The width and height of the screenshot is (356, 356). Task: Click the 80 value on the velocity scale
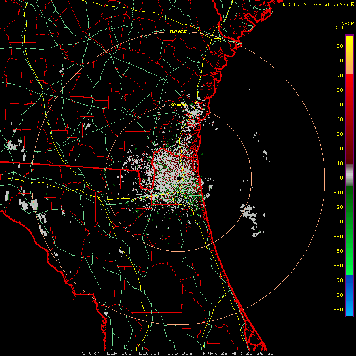point(340,61)
